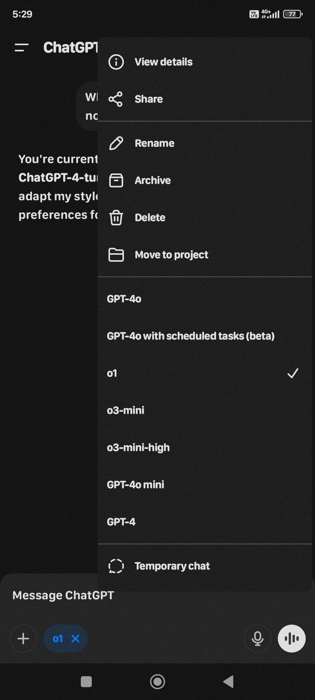Tap the Delete trash icon
315x700 pixels.
[116, 218]
